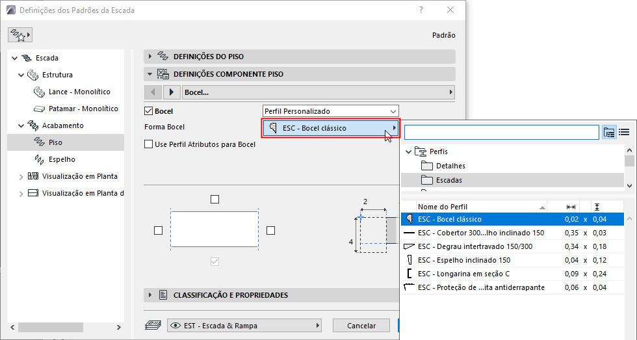This screenshot has width=637, height=340.
Task: Switch to list view icon
Action: click(x=624, y=132)
